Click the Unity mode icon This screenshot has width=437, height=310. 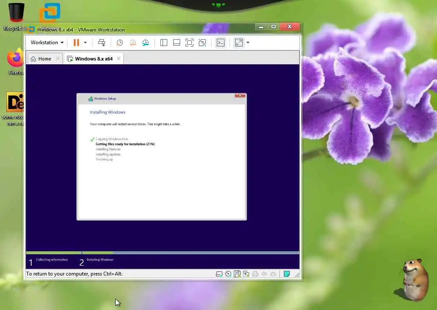coord(202,43)
